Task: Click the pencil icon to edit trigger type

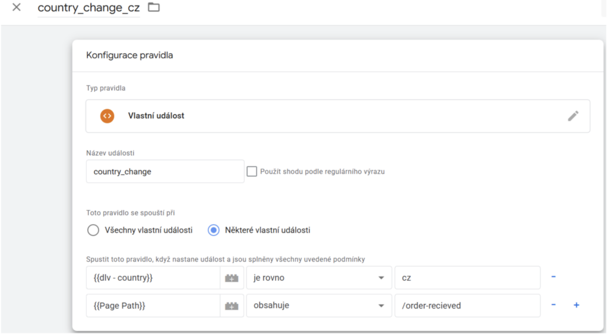Action: click(x=572, y=116)
